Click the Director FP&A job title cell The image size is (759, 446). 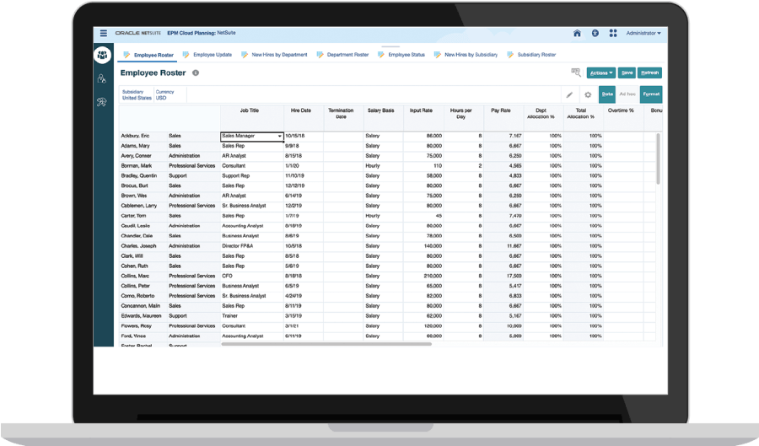252,246
